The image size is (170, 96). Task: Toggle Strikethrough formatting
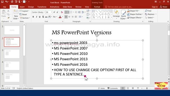tap(46, 17)
